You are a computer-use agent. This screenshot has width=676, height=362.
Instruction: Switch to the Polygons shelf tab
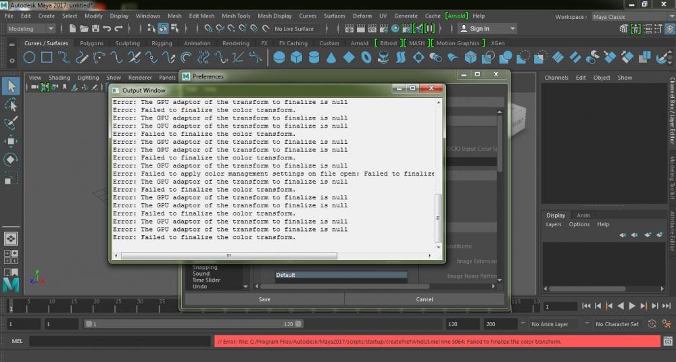click(x=92, y=43)
